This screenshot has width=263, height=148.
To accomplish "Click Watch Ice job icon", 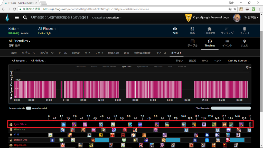I will pos(11,129).
